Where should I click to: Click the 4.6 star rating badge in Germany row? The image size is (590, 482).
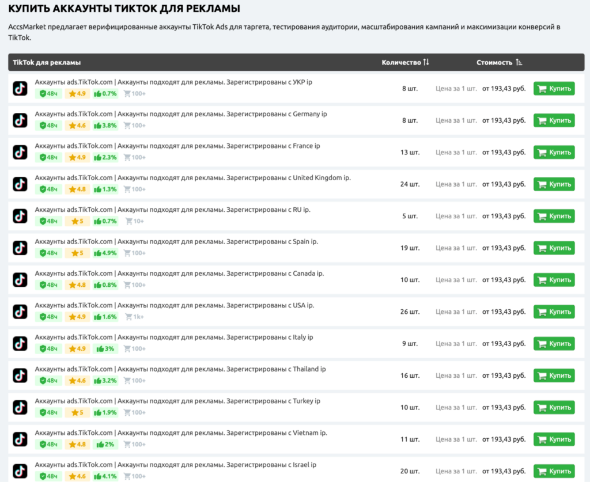click(x=77, y=126)
